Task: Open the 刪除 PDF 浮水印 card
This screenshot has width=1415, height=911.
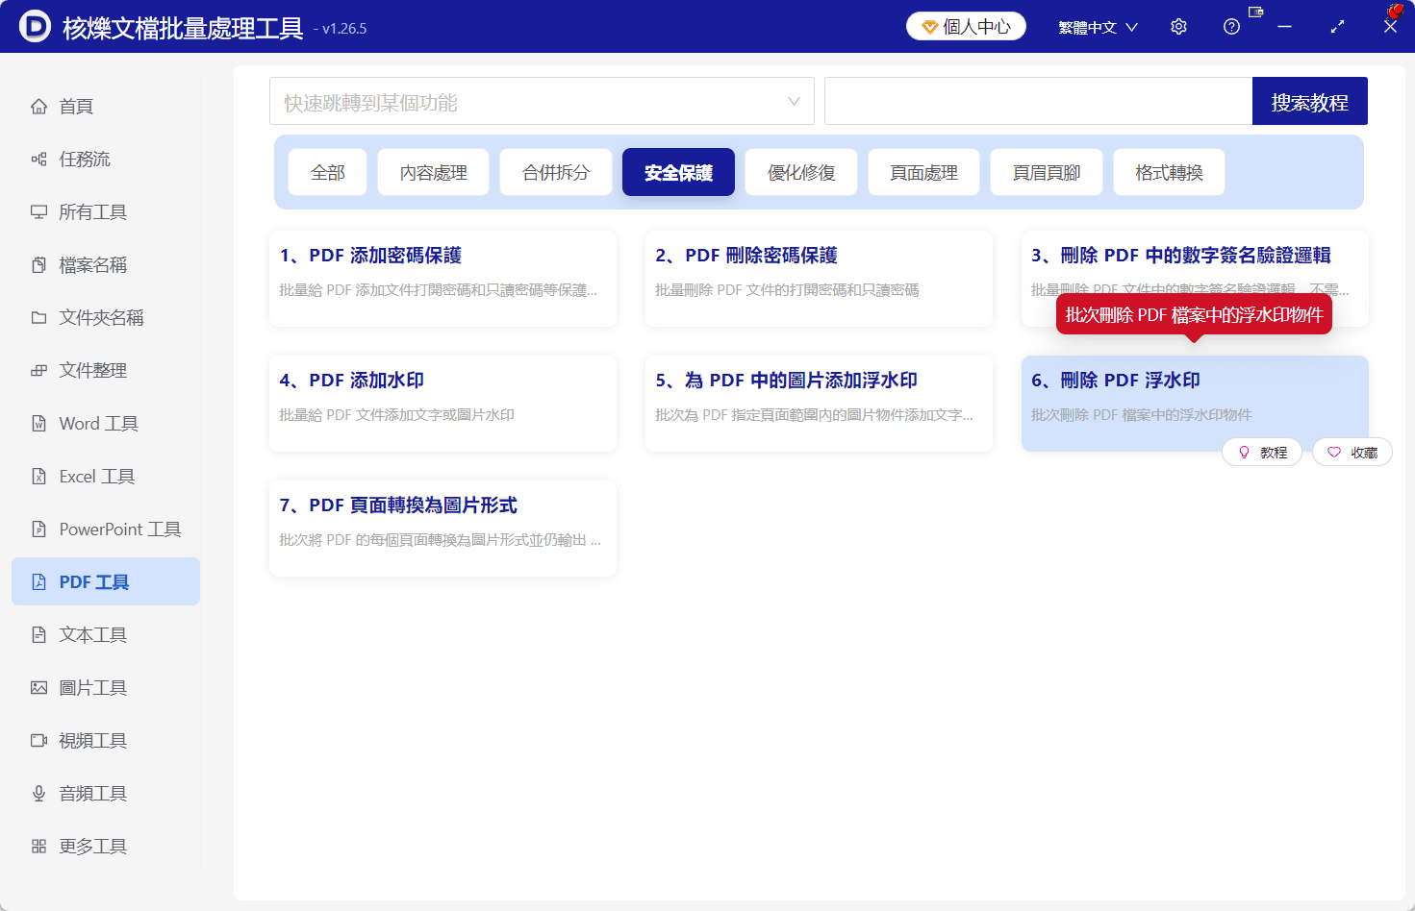Action: (1195, 404)
